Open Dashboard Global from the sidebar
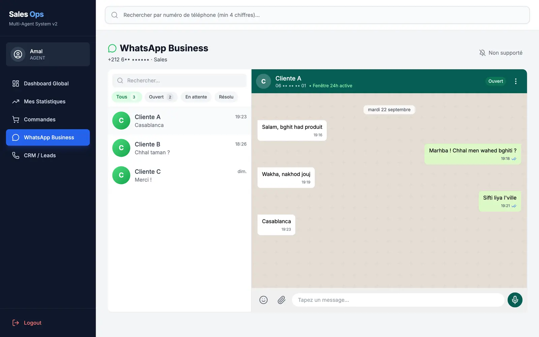539x337 pixels. [48, 84]
